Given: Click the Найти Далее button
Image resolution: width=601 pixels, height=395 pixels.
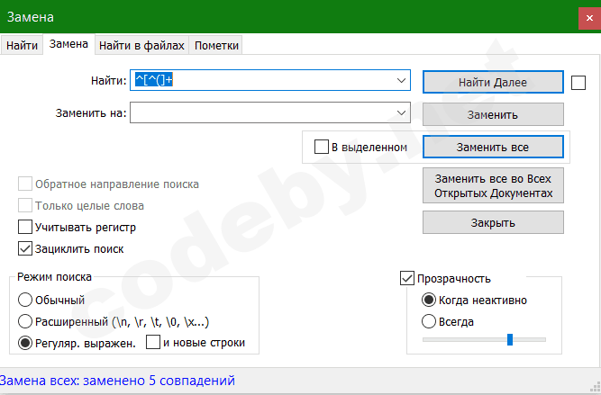Looking at the screenshot, I should (x=493, y=82).
